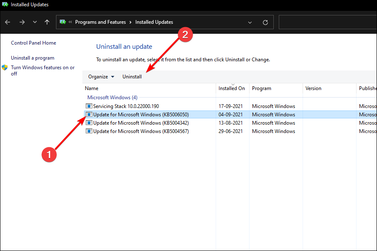Open the Uninstall a program link
Viewport: 377px width, 251px height.
point(33,58)
